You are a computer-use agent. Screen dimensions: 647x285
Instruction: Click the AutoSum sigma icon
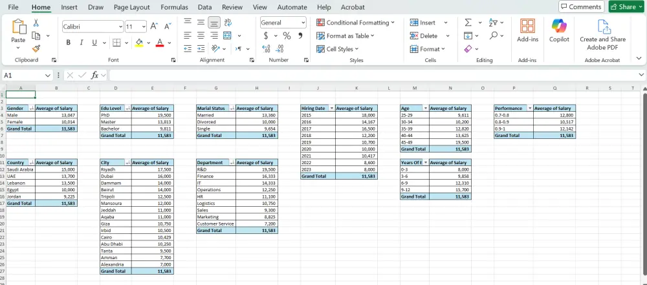click(x=468, y=22)
